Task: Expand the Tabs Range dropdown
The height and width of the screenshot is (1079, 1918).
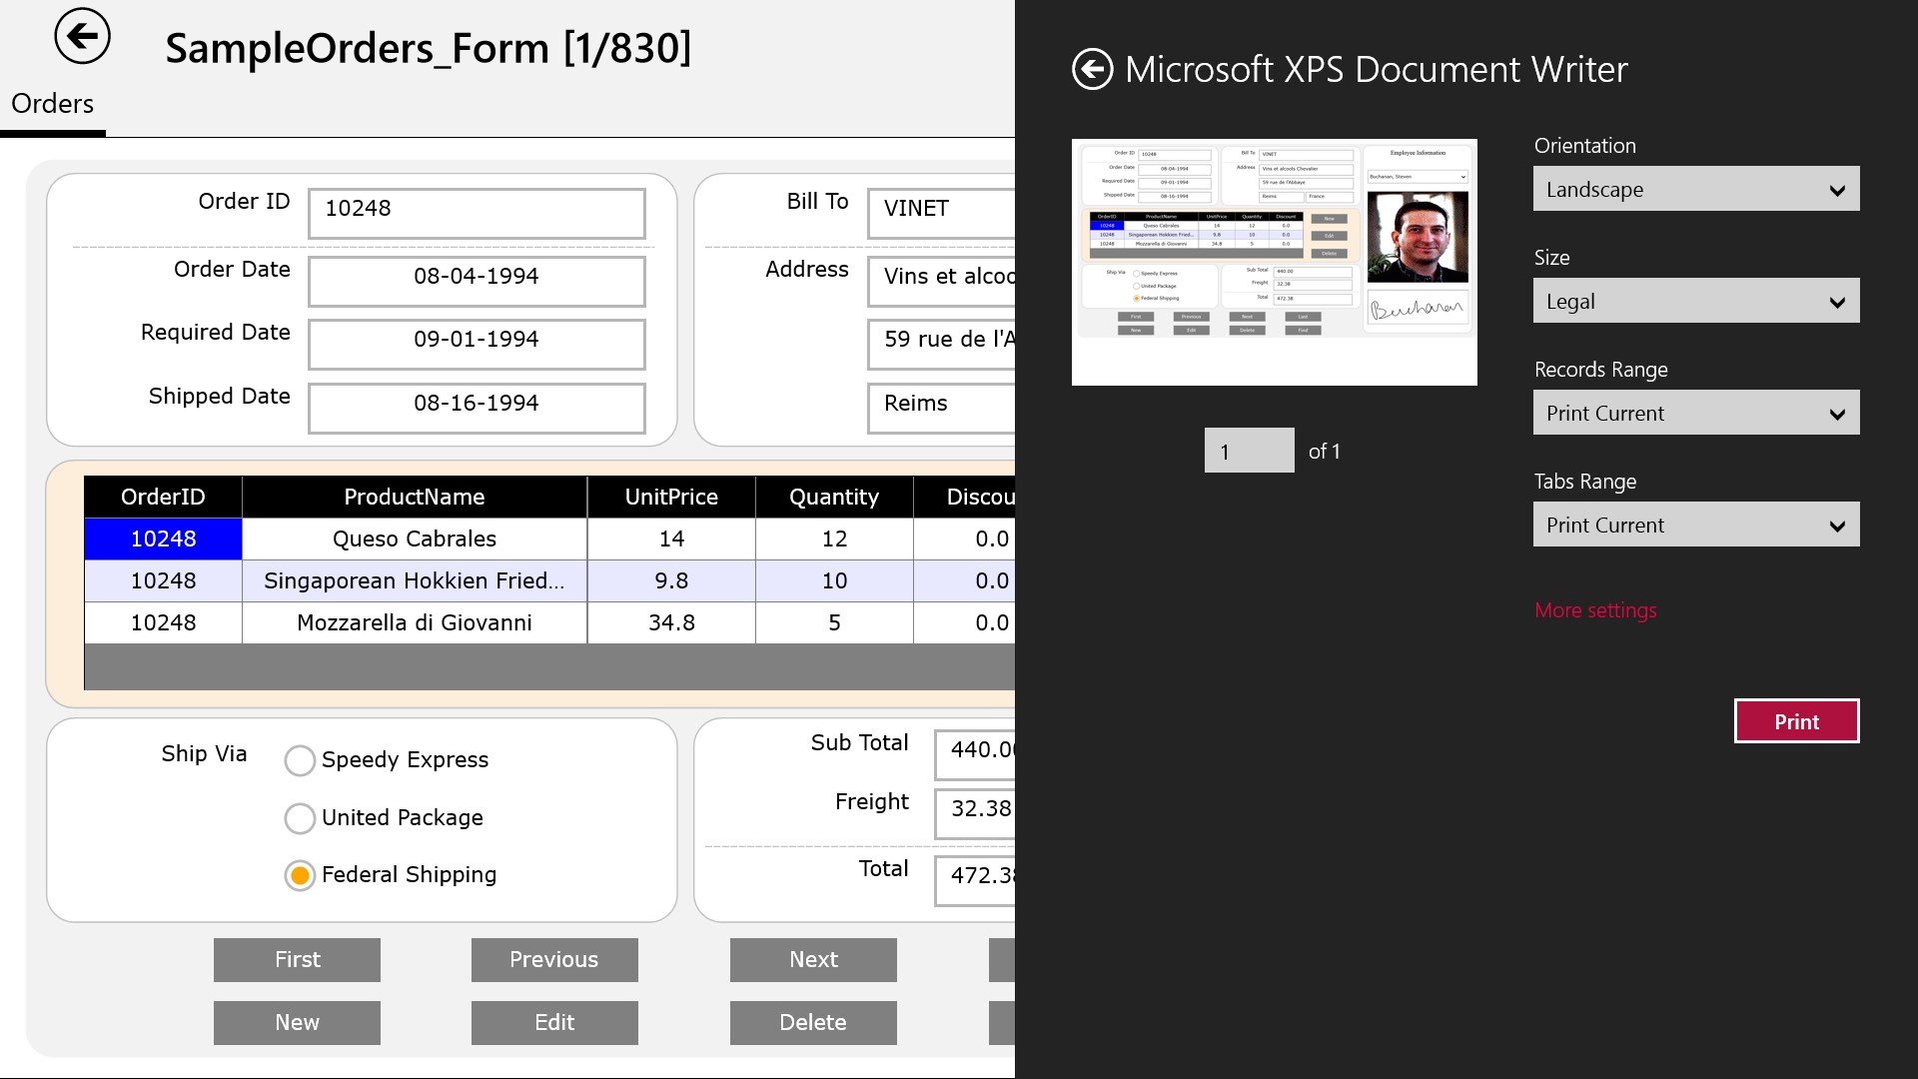Action: pyautogui.click(x=1695, y=526)
